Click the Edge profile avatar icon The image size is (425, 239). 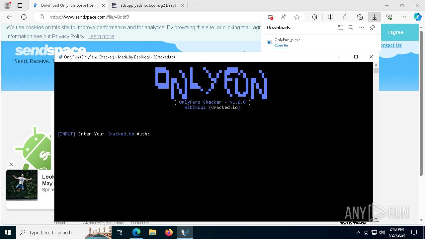point(7,5)
